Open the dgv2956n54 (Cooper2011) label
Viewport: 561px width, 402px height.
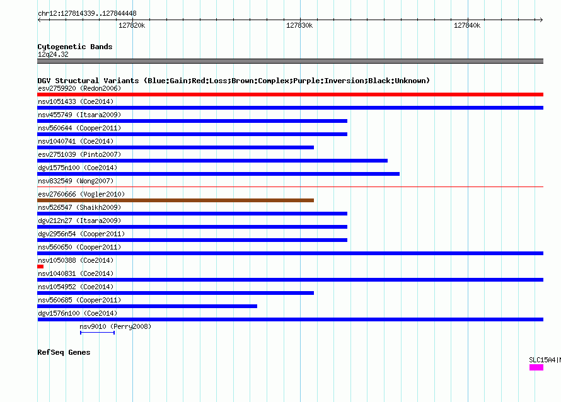click(81, 234)
